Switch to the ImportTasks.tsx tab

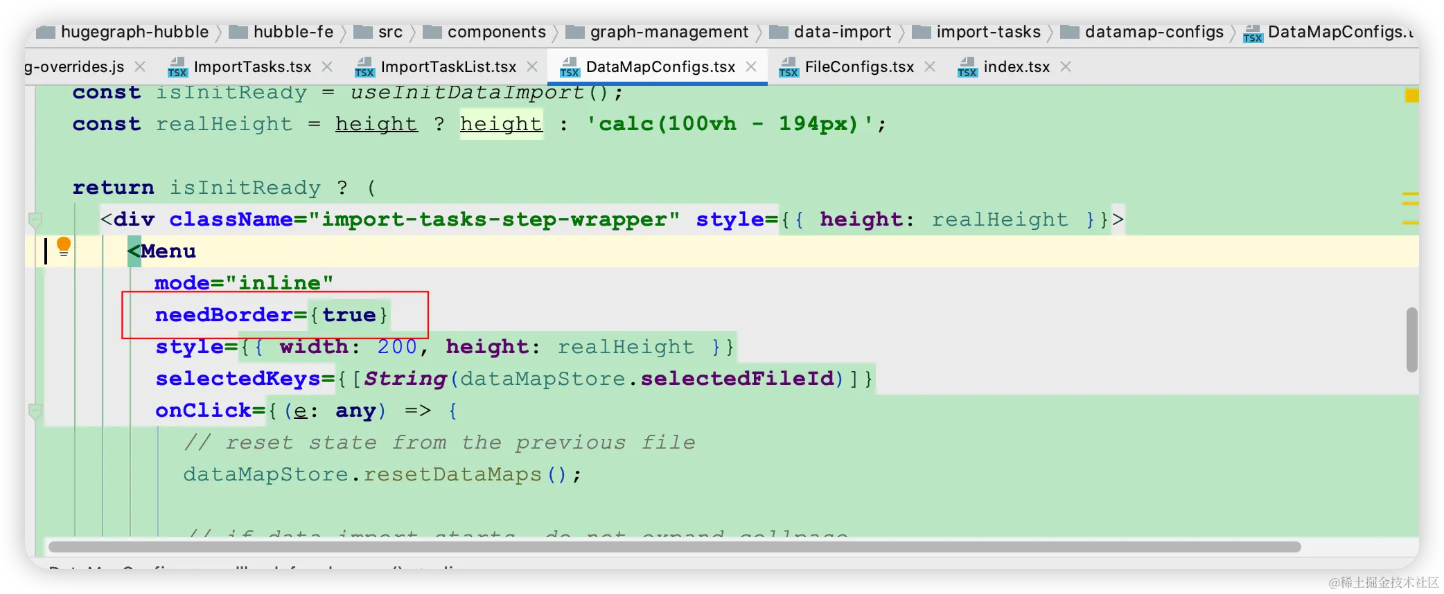click(x=252, y=66)
